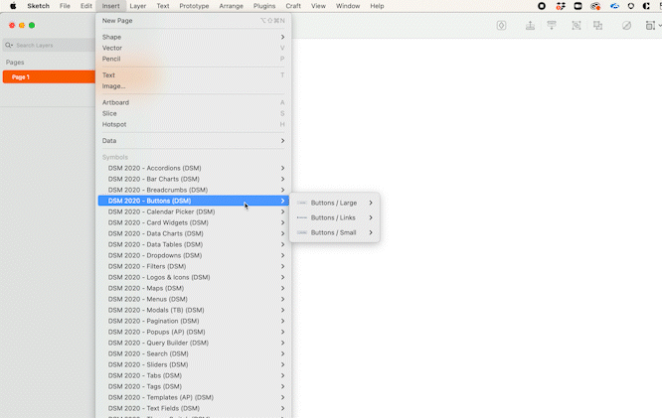This screenshot has width=662, height=418.
Task: Open the Edit menu
Action: (x=86, y=6)
